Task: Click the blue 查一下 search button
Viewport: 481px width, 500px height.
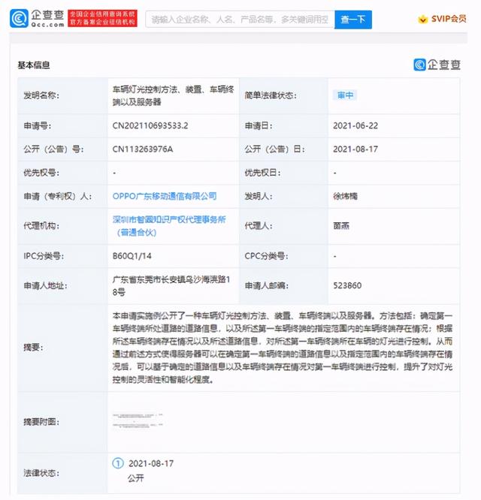Action: pyautogui.click(x=353, y=20)
